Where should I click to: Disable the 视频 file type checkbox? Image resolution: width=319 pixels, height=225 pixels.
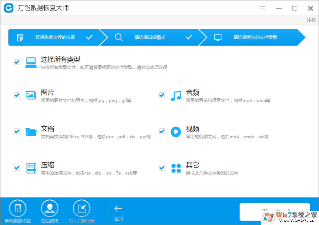click(x=162, y=131)
